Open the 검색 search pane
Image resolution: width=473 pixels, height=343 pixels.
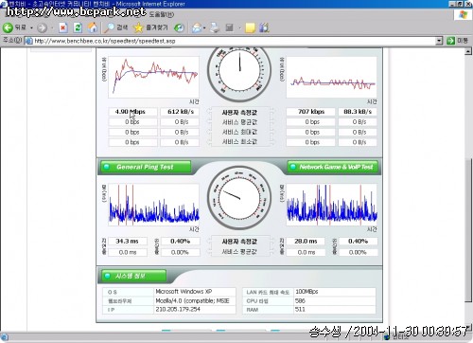(115, 27)
